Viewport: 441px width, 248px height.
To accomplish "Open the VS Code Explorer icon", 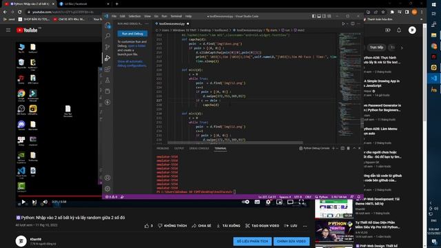I will (x=107, y=25).
